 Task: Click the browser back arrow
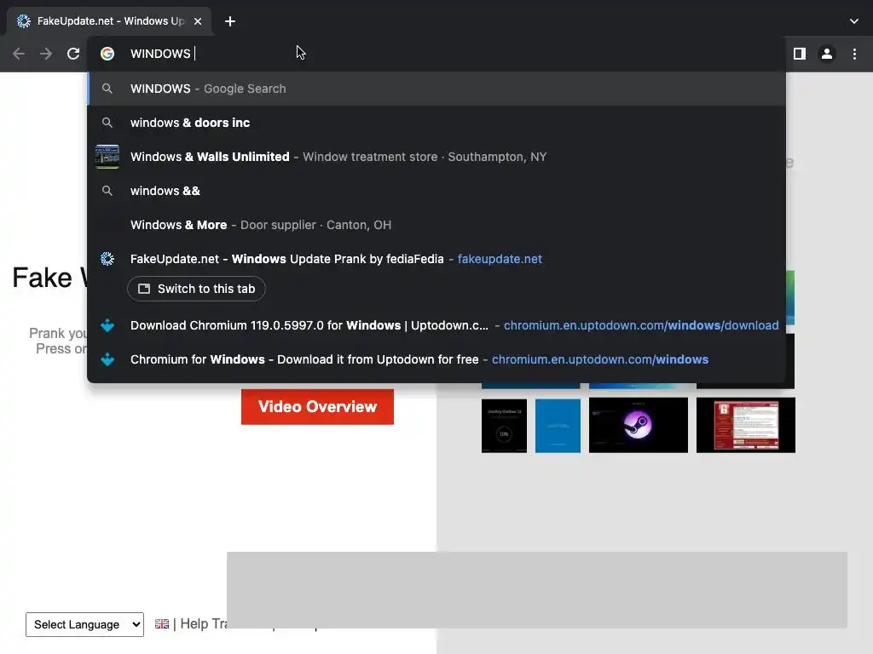pos(19,54)
